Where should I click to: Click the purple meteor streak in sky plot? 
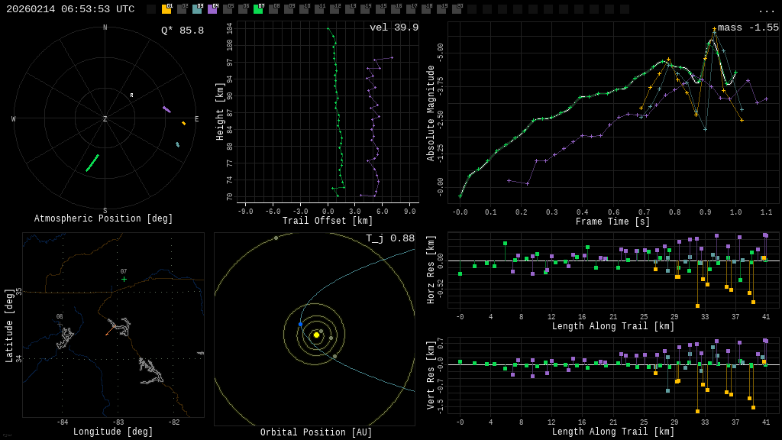tap(166, 109)
